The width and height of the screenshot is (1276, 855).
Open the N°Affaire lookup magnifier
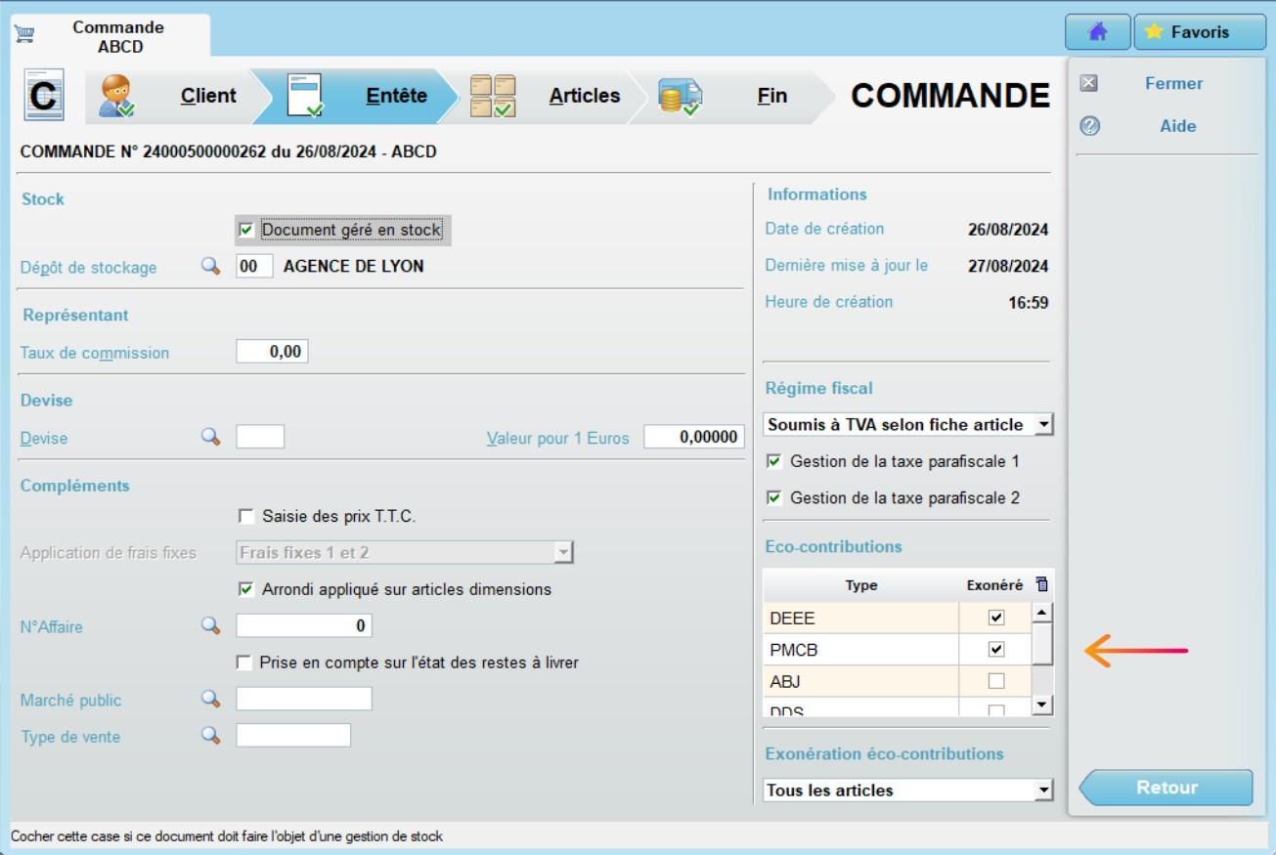click(209, 626)
